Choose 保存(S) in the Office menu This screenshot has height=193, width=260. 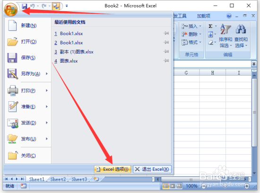click(x=28, y=58)
